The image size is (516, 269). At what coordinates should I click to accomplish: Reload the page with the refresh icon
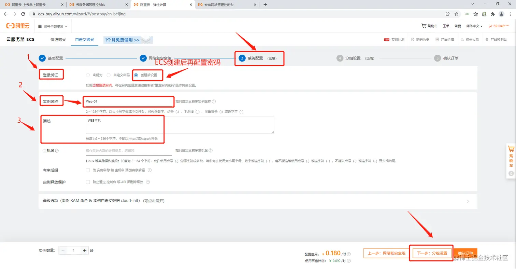point(23,14)
